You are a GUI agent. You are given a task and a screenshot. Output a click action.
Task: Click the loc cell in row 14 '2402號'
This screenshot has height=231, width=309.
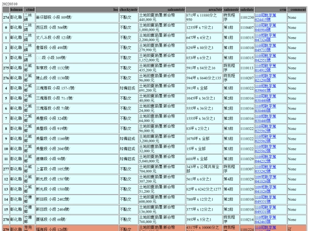(77, 200)
